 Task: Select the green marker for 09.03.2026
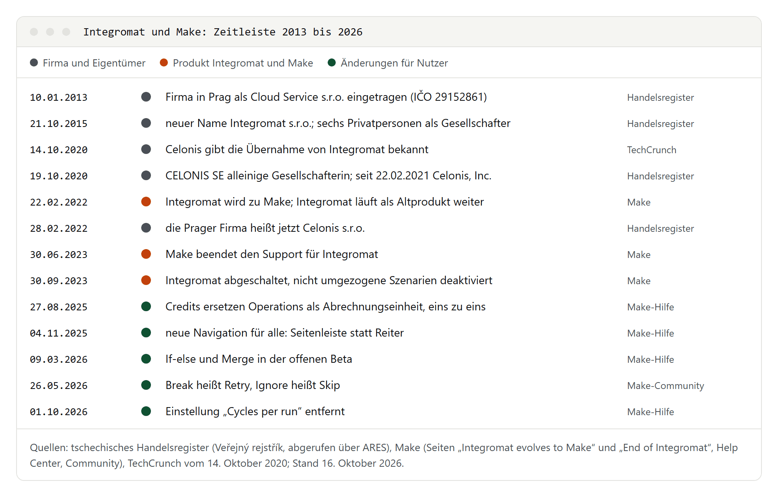146,359
